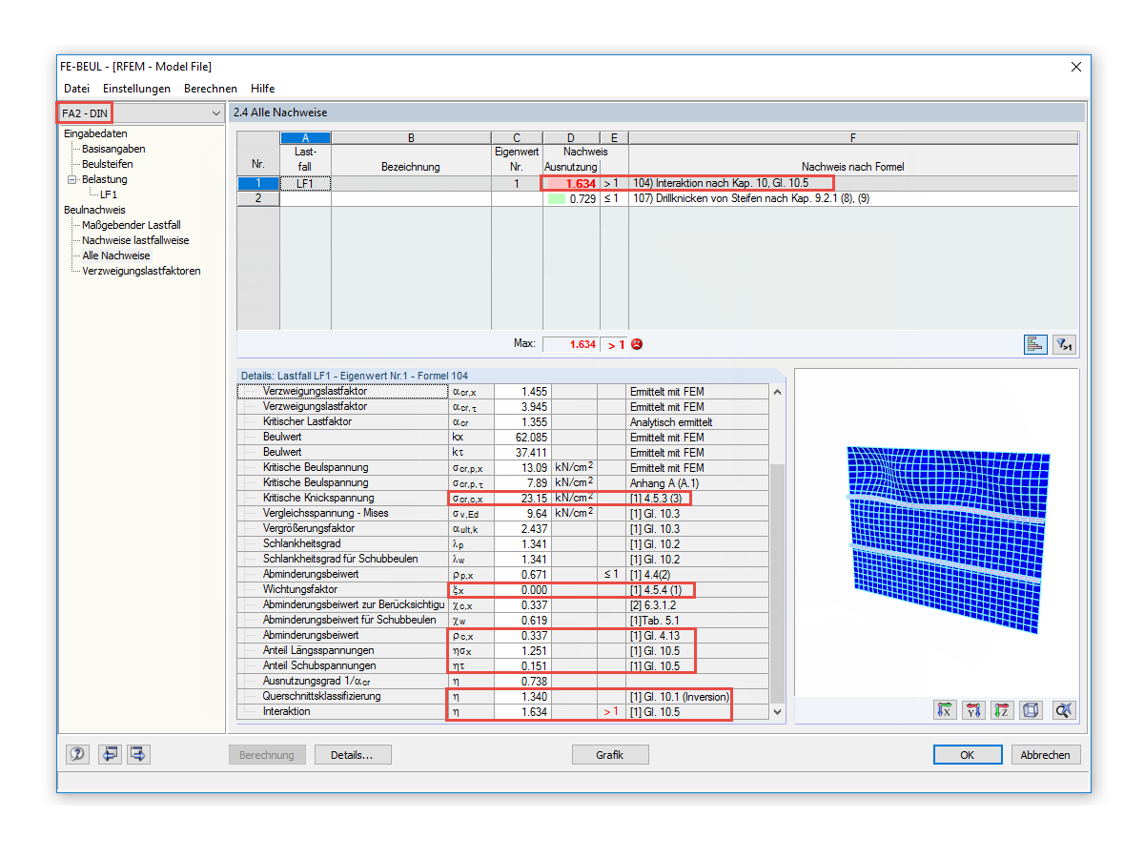The width and height of the screenshot is (1144, 858).
Task: Click the value 62.085 for Beulwert
Action: tap(522, 437)
